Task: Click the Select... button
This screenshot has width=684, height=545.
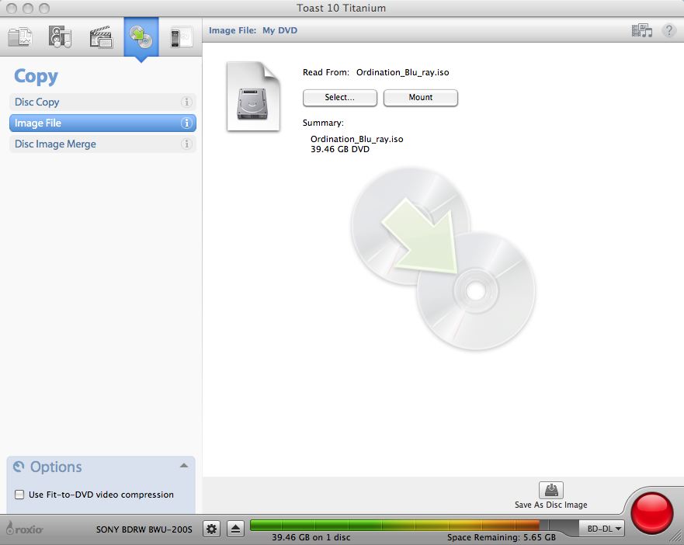Action: (x=339, y=98)
